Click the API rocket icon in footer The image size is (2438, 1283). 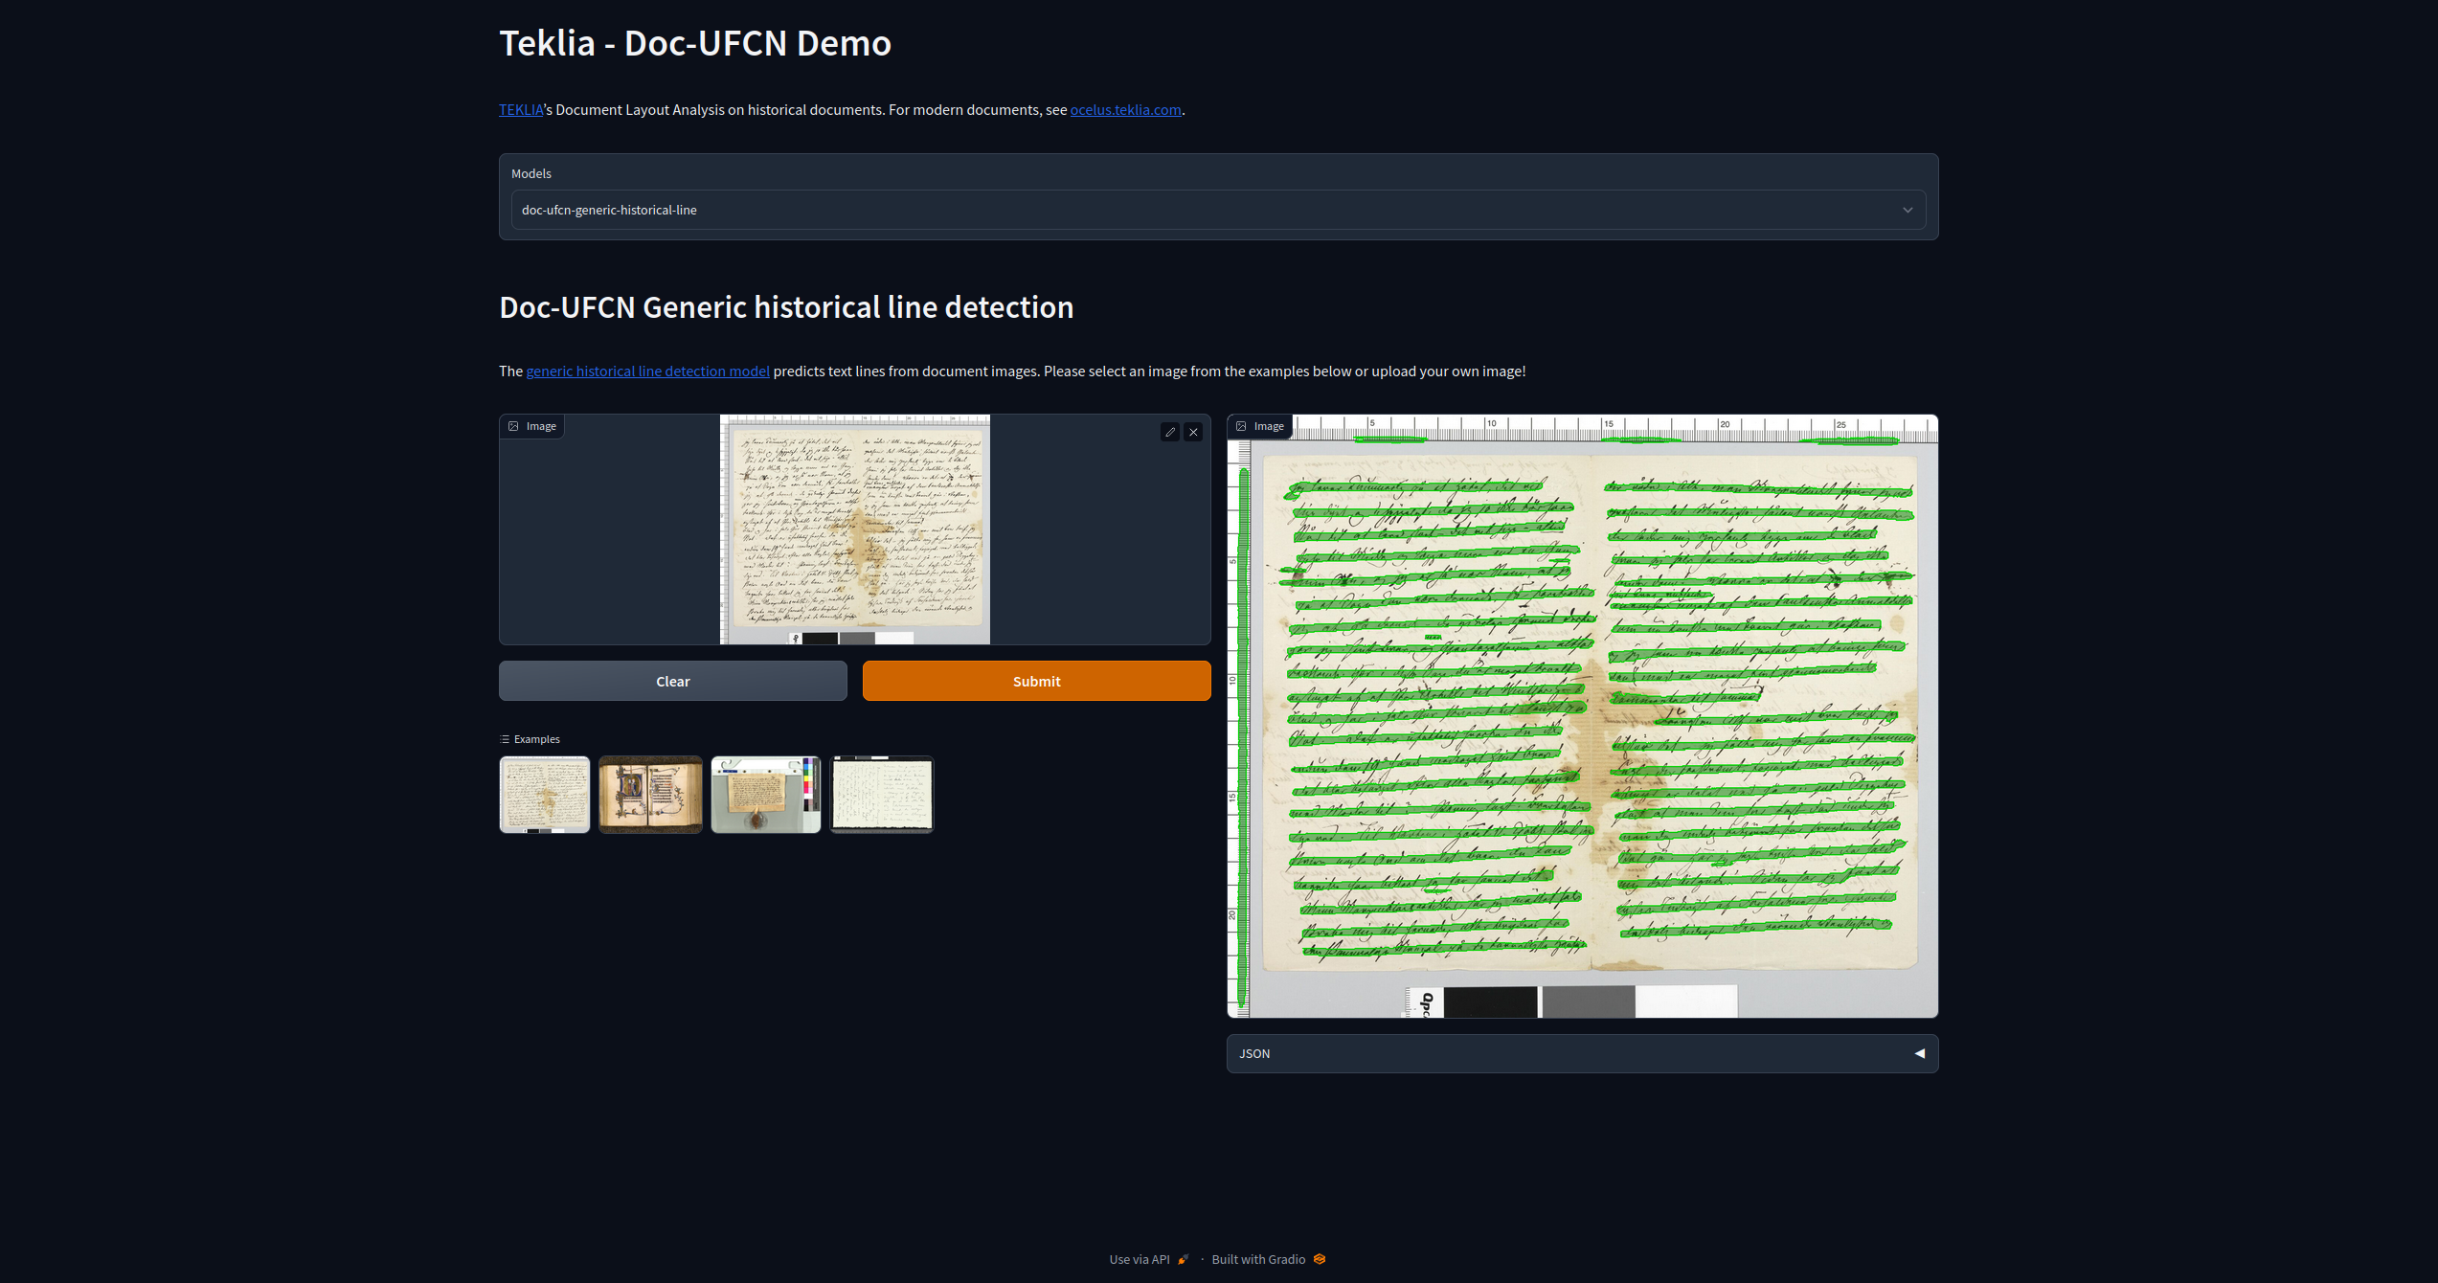(1183, 1259)
